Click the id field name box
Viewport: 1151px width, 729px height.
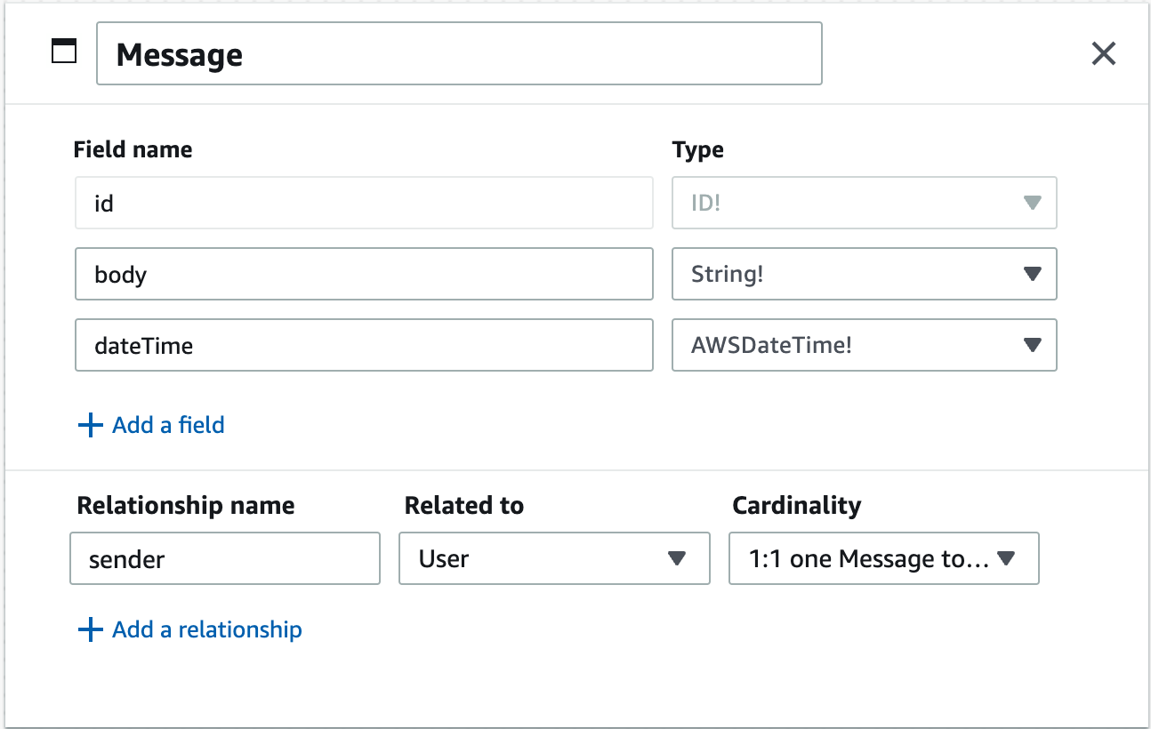(365, 203)
